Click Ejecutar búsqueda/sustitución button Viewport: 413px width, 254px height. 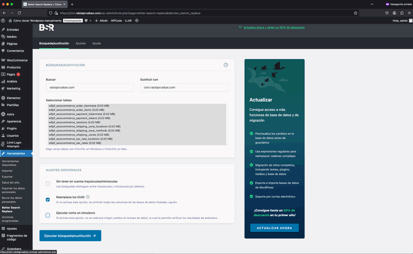click(x=70, y=235)
